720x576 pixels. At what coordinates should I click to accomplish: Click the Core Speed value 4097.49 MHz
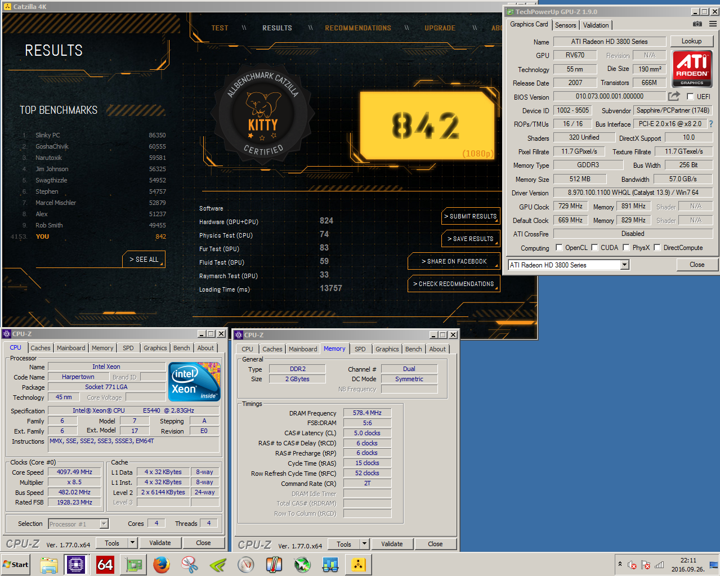[x=74, y=472]
